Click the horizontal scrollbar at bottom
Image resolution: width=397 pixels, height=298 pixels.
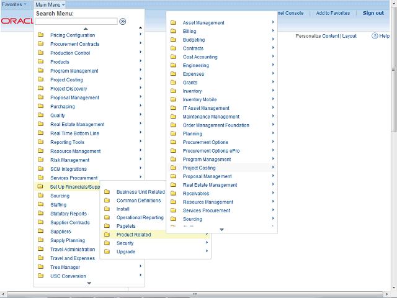[195, 294]
